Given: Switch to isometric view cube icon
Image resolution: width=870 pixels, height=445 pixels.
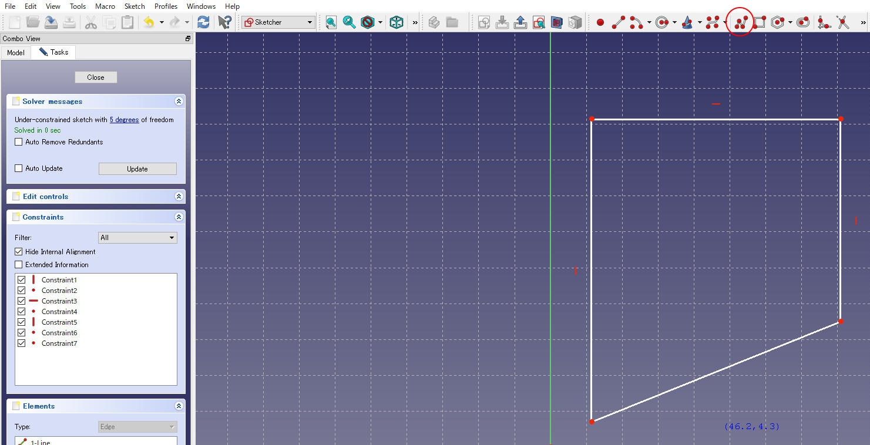Looking at the screenshot, I should pyautogui.click(x=397, y=22).
